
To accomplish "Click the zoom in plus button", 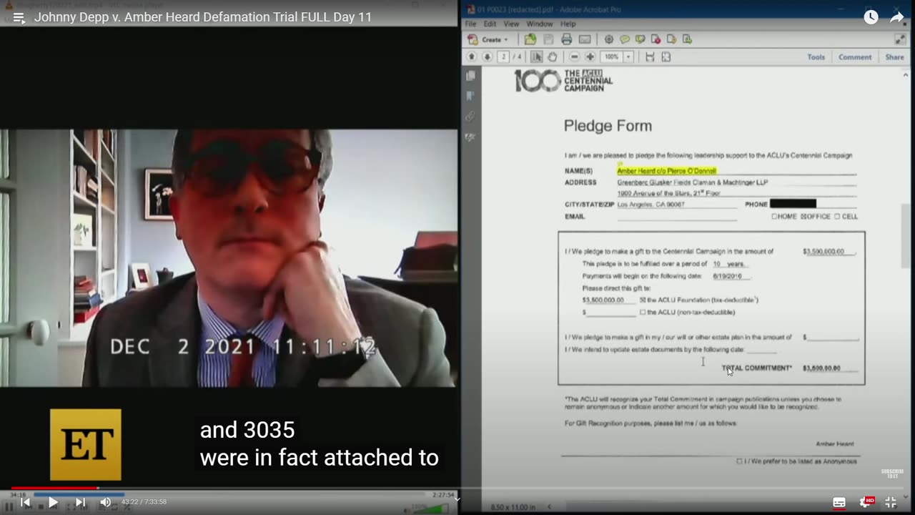I will 590,57.
